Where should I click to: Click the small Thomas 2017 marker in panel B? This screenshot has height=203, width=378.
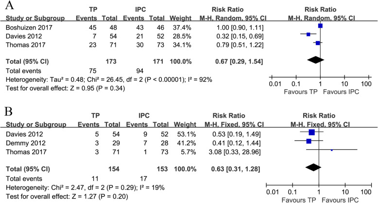[x=331, y=150]
